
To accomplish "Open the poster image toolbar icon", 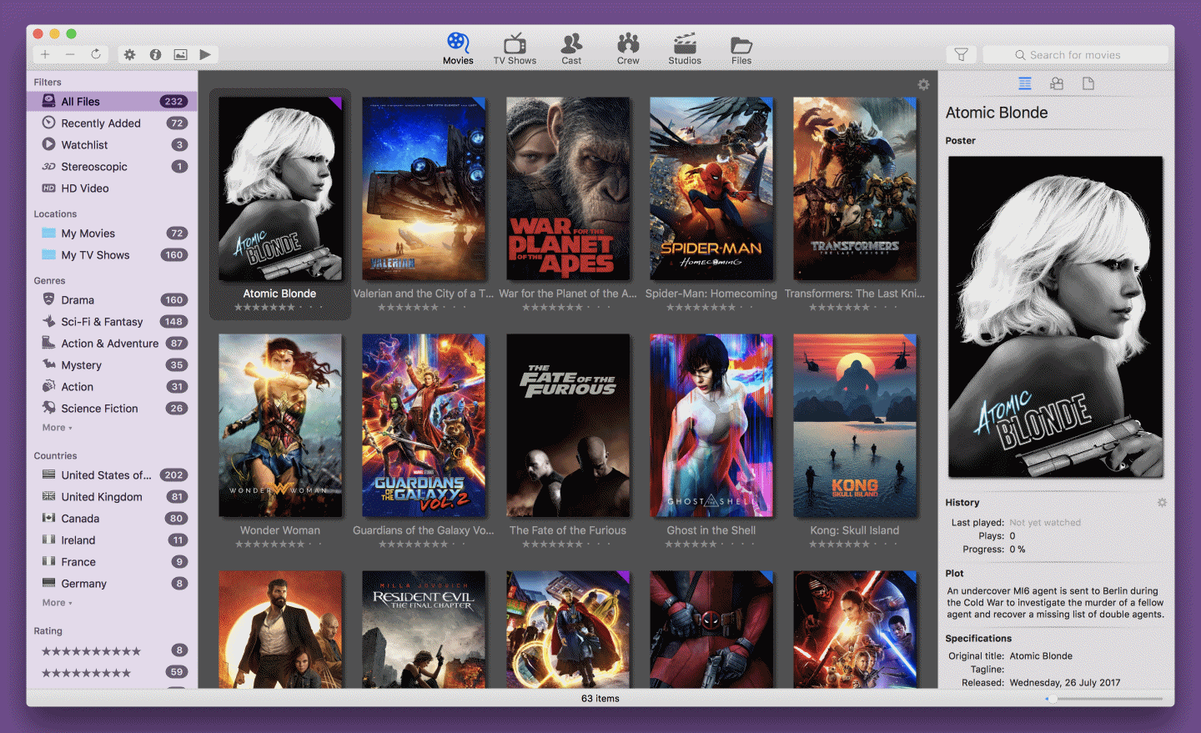I will (180, 54).
